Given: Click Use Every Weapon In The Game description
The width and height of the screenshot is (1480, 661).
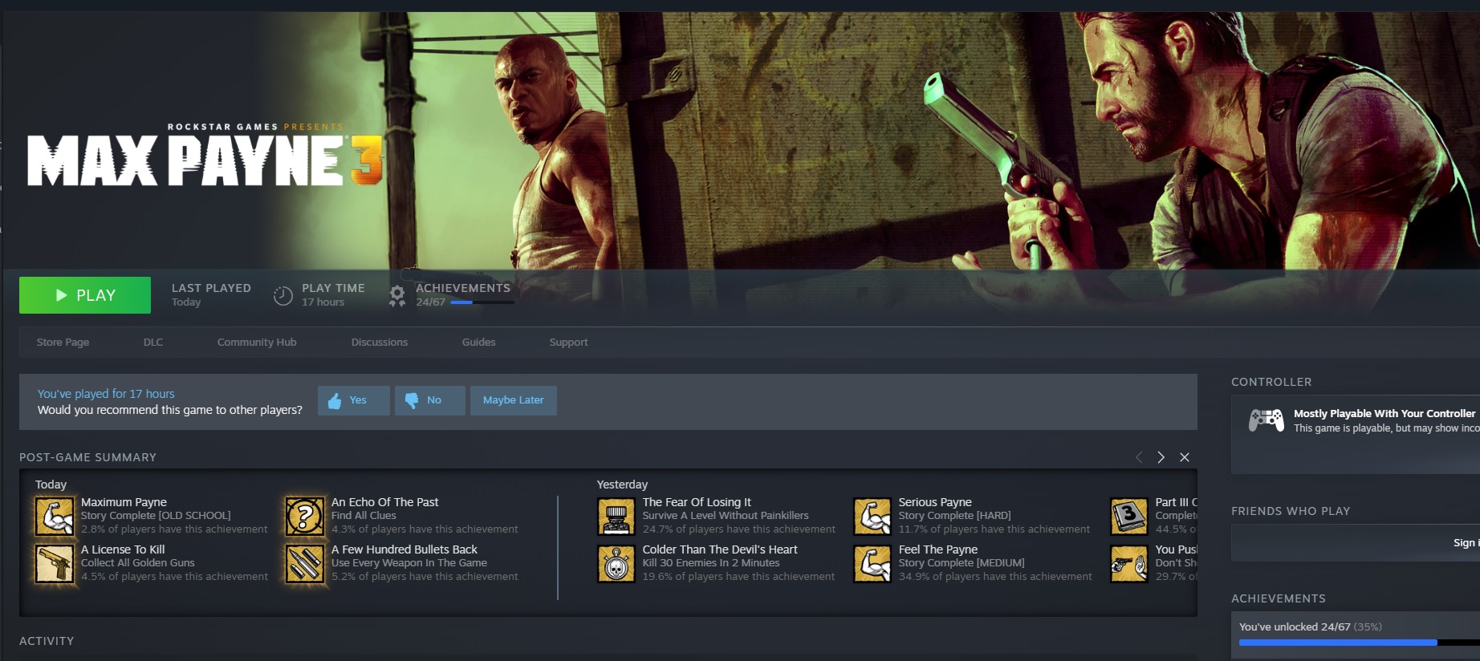Looking at the screenshot, I should pos(409,563).
